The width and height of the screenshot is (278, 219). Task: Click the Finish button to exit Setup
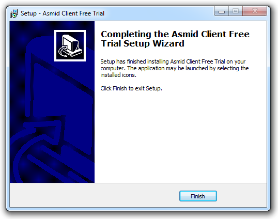[x=198, y=196]
